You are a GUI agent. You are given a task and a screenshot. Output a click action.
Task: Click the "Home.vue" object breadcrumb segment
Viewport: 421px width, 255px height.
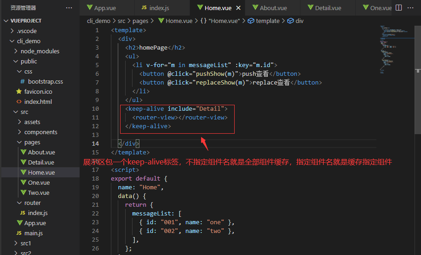point(220,21)
